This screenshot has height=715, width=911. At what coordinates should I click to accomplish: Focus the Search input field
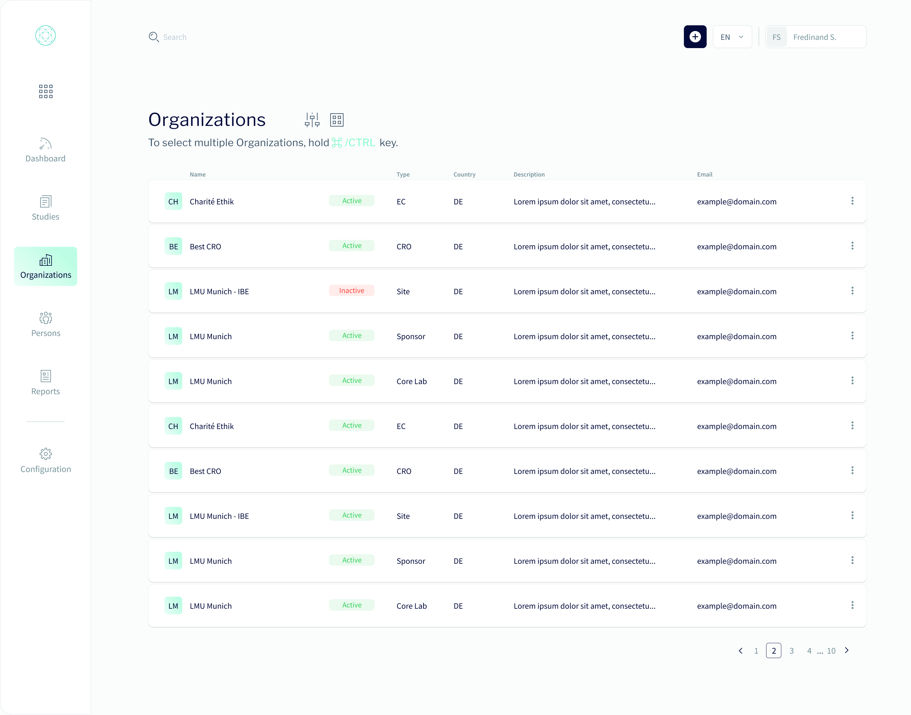click(175, 37)
